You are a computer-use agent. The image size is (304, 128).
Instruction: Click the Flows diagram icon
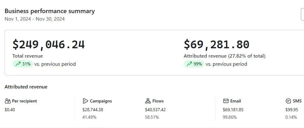point(148,101)
